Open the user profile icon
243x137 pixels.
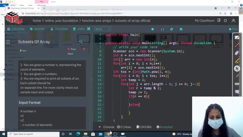point(234,21)
